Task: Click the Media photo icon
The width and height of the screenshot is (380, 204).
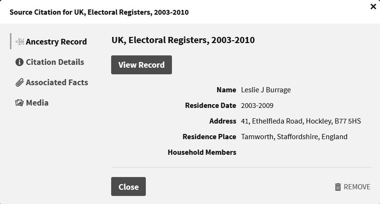Action: coord(19,103)
